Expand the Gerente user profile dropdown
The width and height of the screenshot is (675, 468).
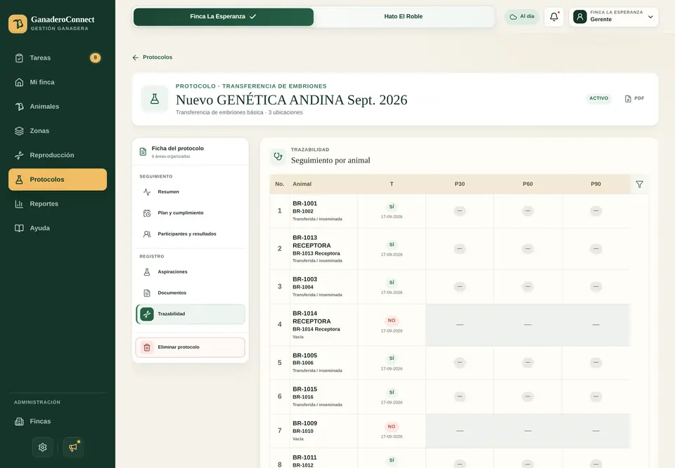614,17
